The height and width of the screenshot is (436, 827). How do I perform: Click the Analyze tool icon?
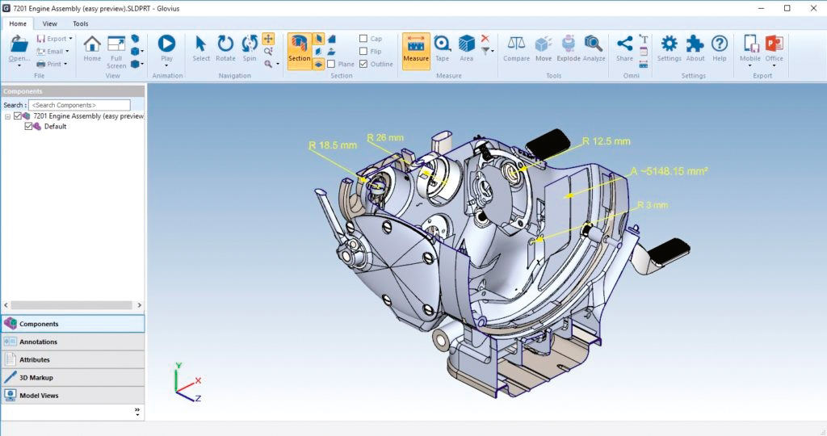594,48
